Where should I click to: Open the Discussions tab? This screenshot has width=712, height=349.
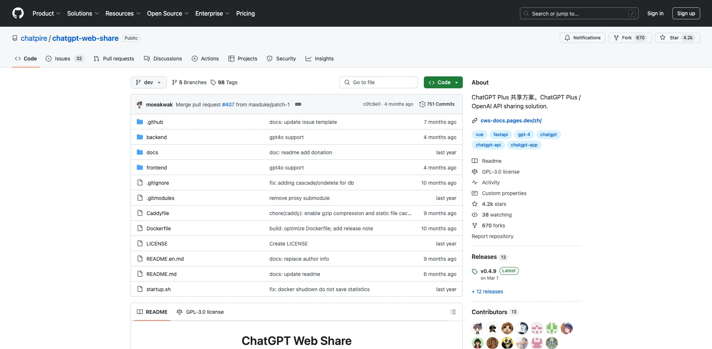tap(163, 59)
